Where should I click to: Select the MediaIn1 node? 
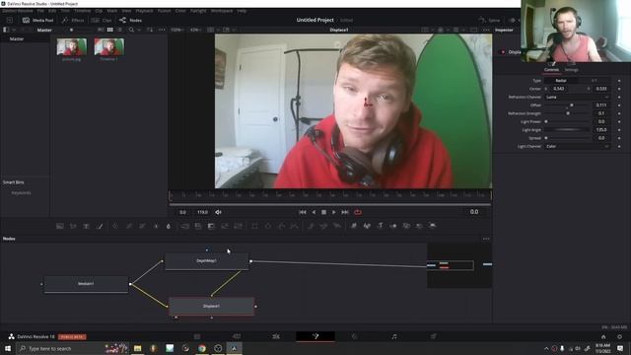[86, 284]
